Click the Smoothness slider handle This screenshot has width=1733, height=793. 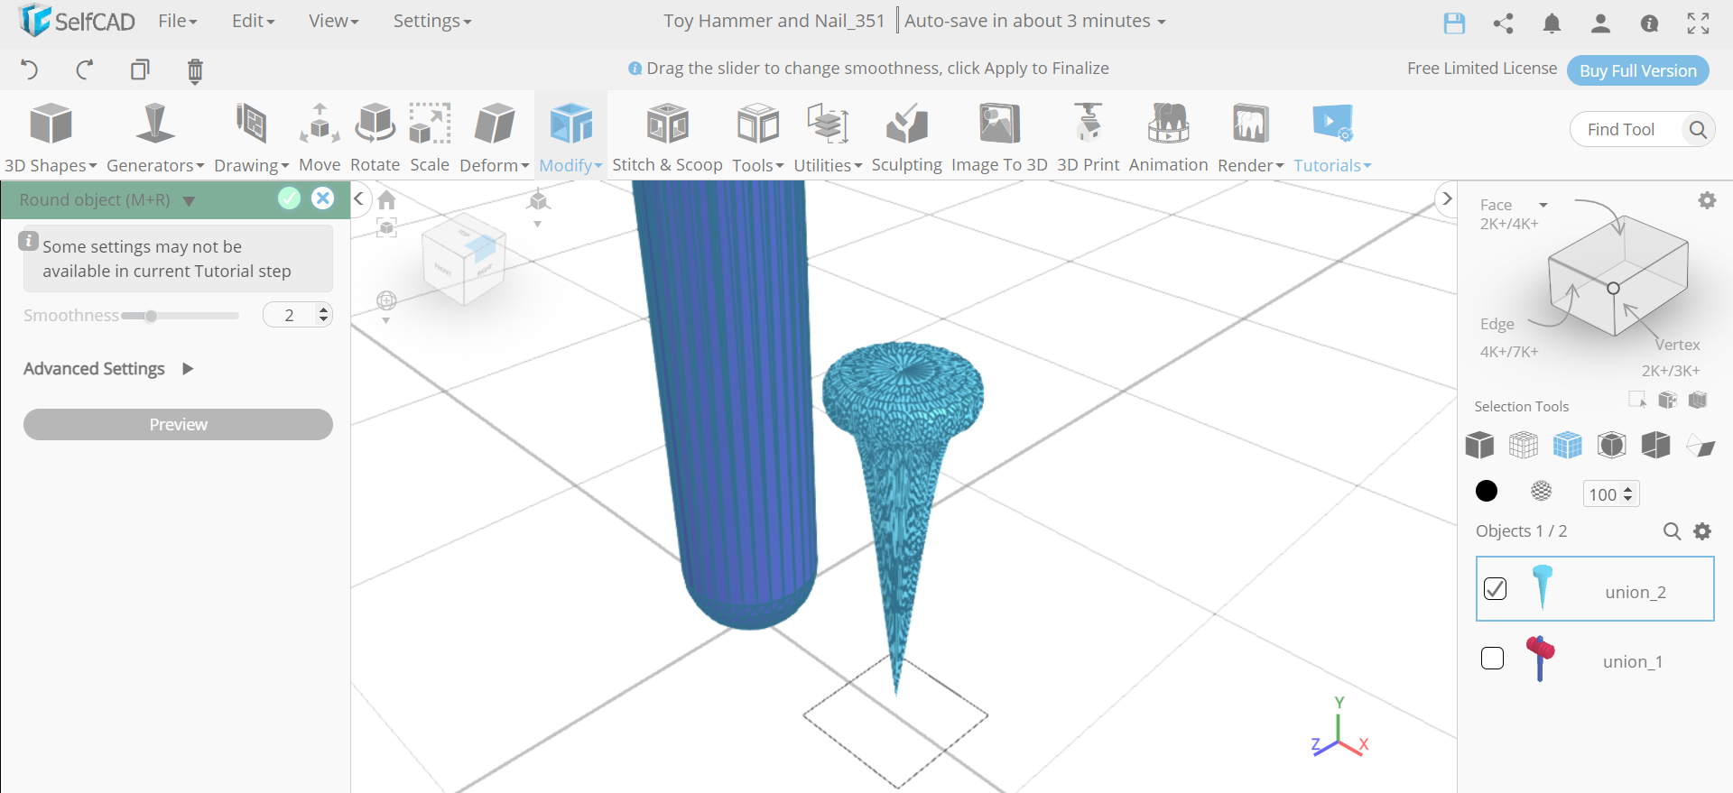(151, 316)
